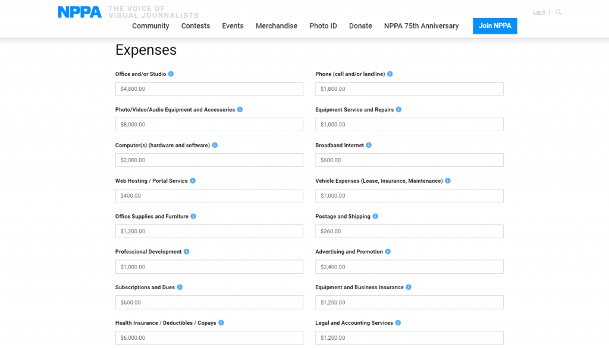Go to Merchandise page
This screenshot has height=348, width=609.
pyautogui.click(x=277, y=26)
